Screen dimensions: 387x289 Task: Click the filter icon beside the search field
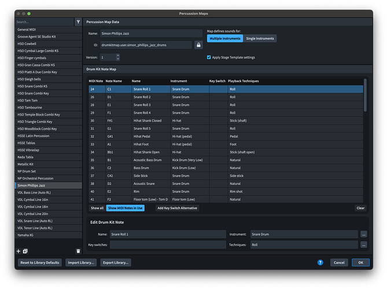pyautogui.click(x=78, y=22)
